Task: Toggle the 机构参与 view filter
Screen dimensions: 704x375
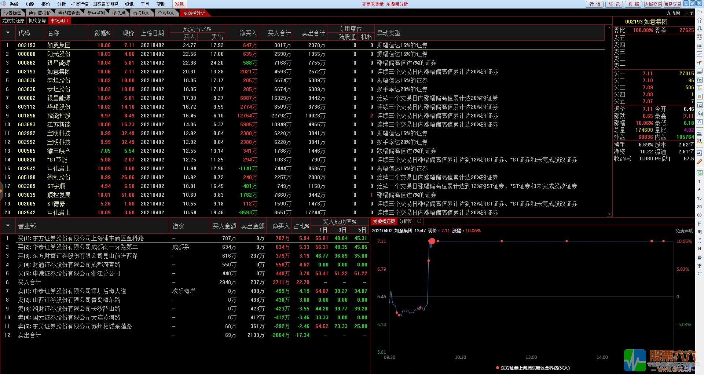Action: (x=37, y=21)
